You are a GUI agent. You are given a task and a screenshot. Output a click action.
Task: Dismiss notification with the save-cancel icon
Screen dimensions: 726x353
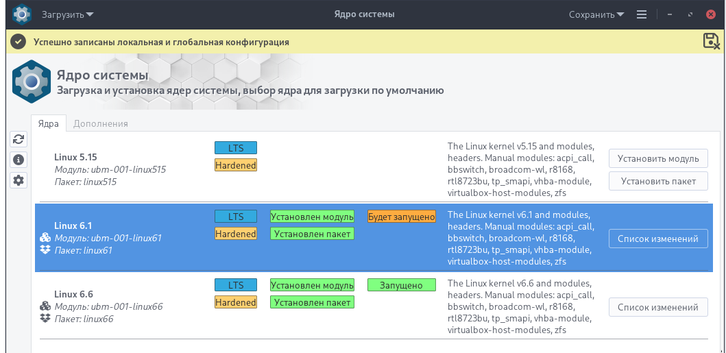(711, 42)
